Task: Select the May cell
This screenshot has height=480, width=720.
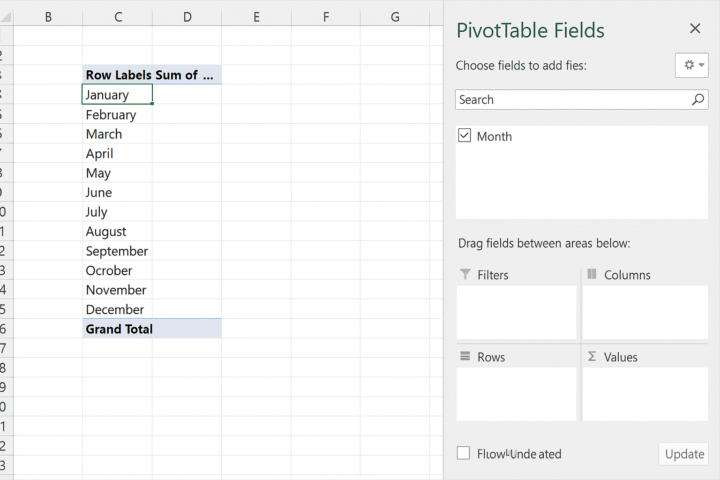Action: click(x=118, y=172)
